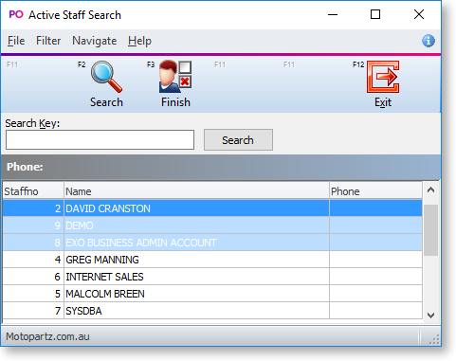The image size is (456, 361).
Task: Click Motopartz.com.au in the status bar
Action: point(47,336)
